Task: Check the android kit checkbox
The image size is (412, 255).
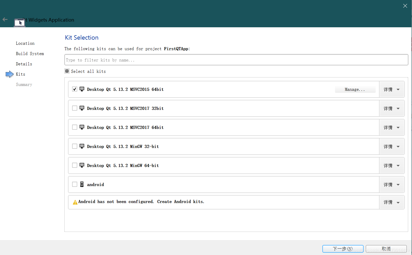Action: tap(75, 184)
